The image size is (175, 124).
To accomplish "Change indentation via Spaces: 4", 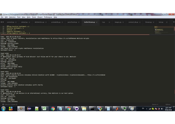I will [x=155, y=104].
